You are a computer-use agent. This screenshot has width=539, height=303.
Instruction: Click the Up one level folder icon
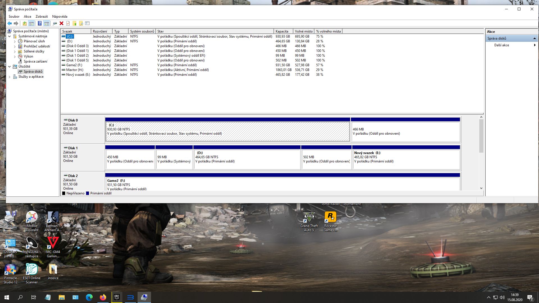pyautogui.click(x=25, y=24)
